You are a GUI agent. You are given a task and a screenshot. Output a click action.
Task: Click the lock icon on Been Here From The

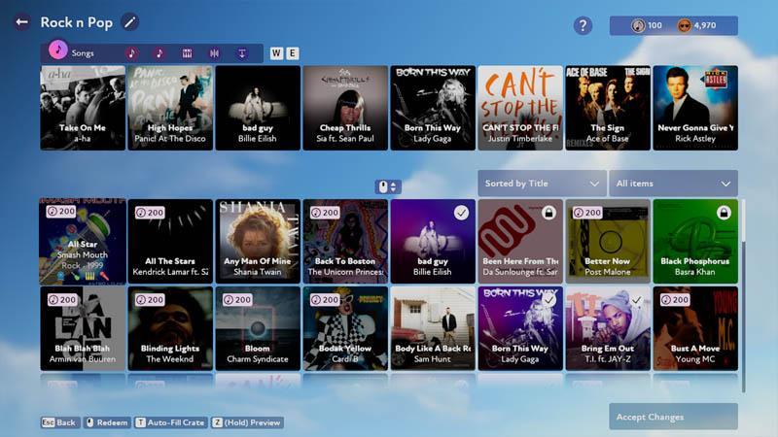coord(548,213)
